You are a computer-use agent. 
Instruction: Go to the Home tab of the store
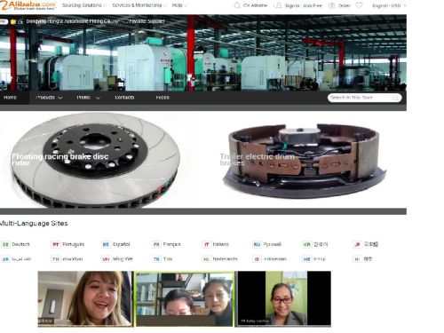point(11,98)
